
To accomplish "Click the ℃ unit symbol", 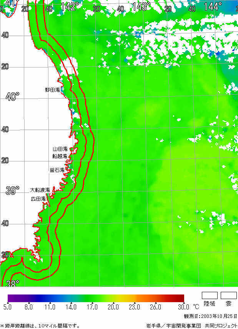I will 196,307.
